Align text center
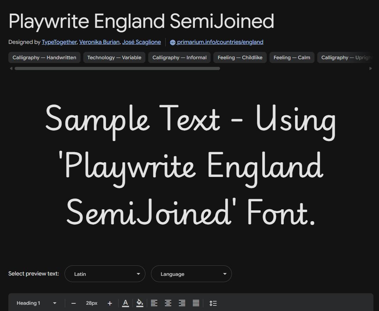 (168, 303)
